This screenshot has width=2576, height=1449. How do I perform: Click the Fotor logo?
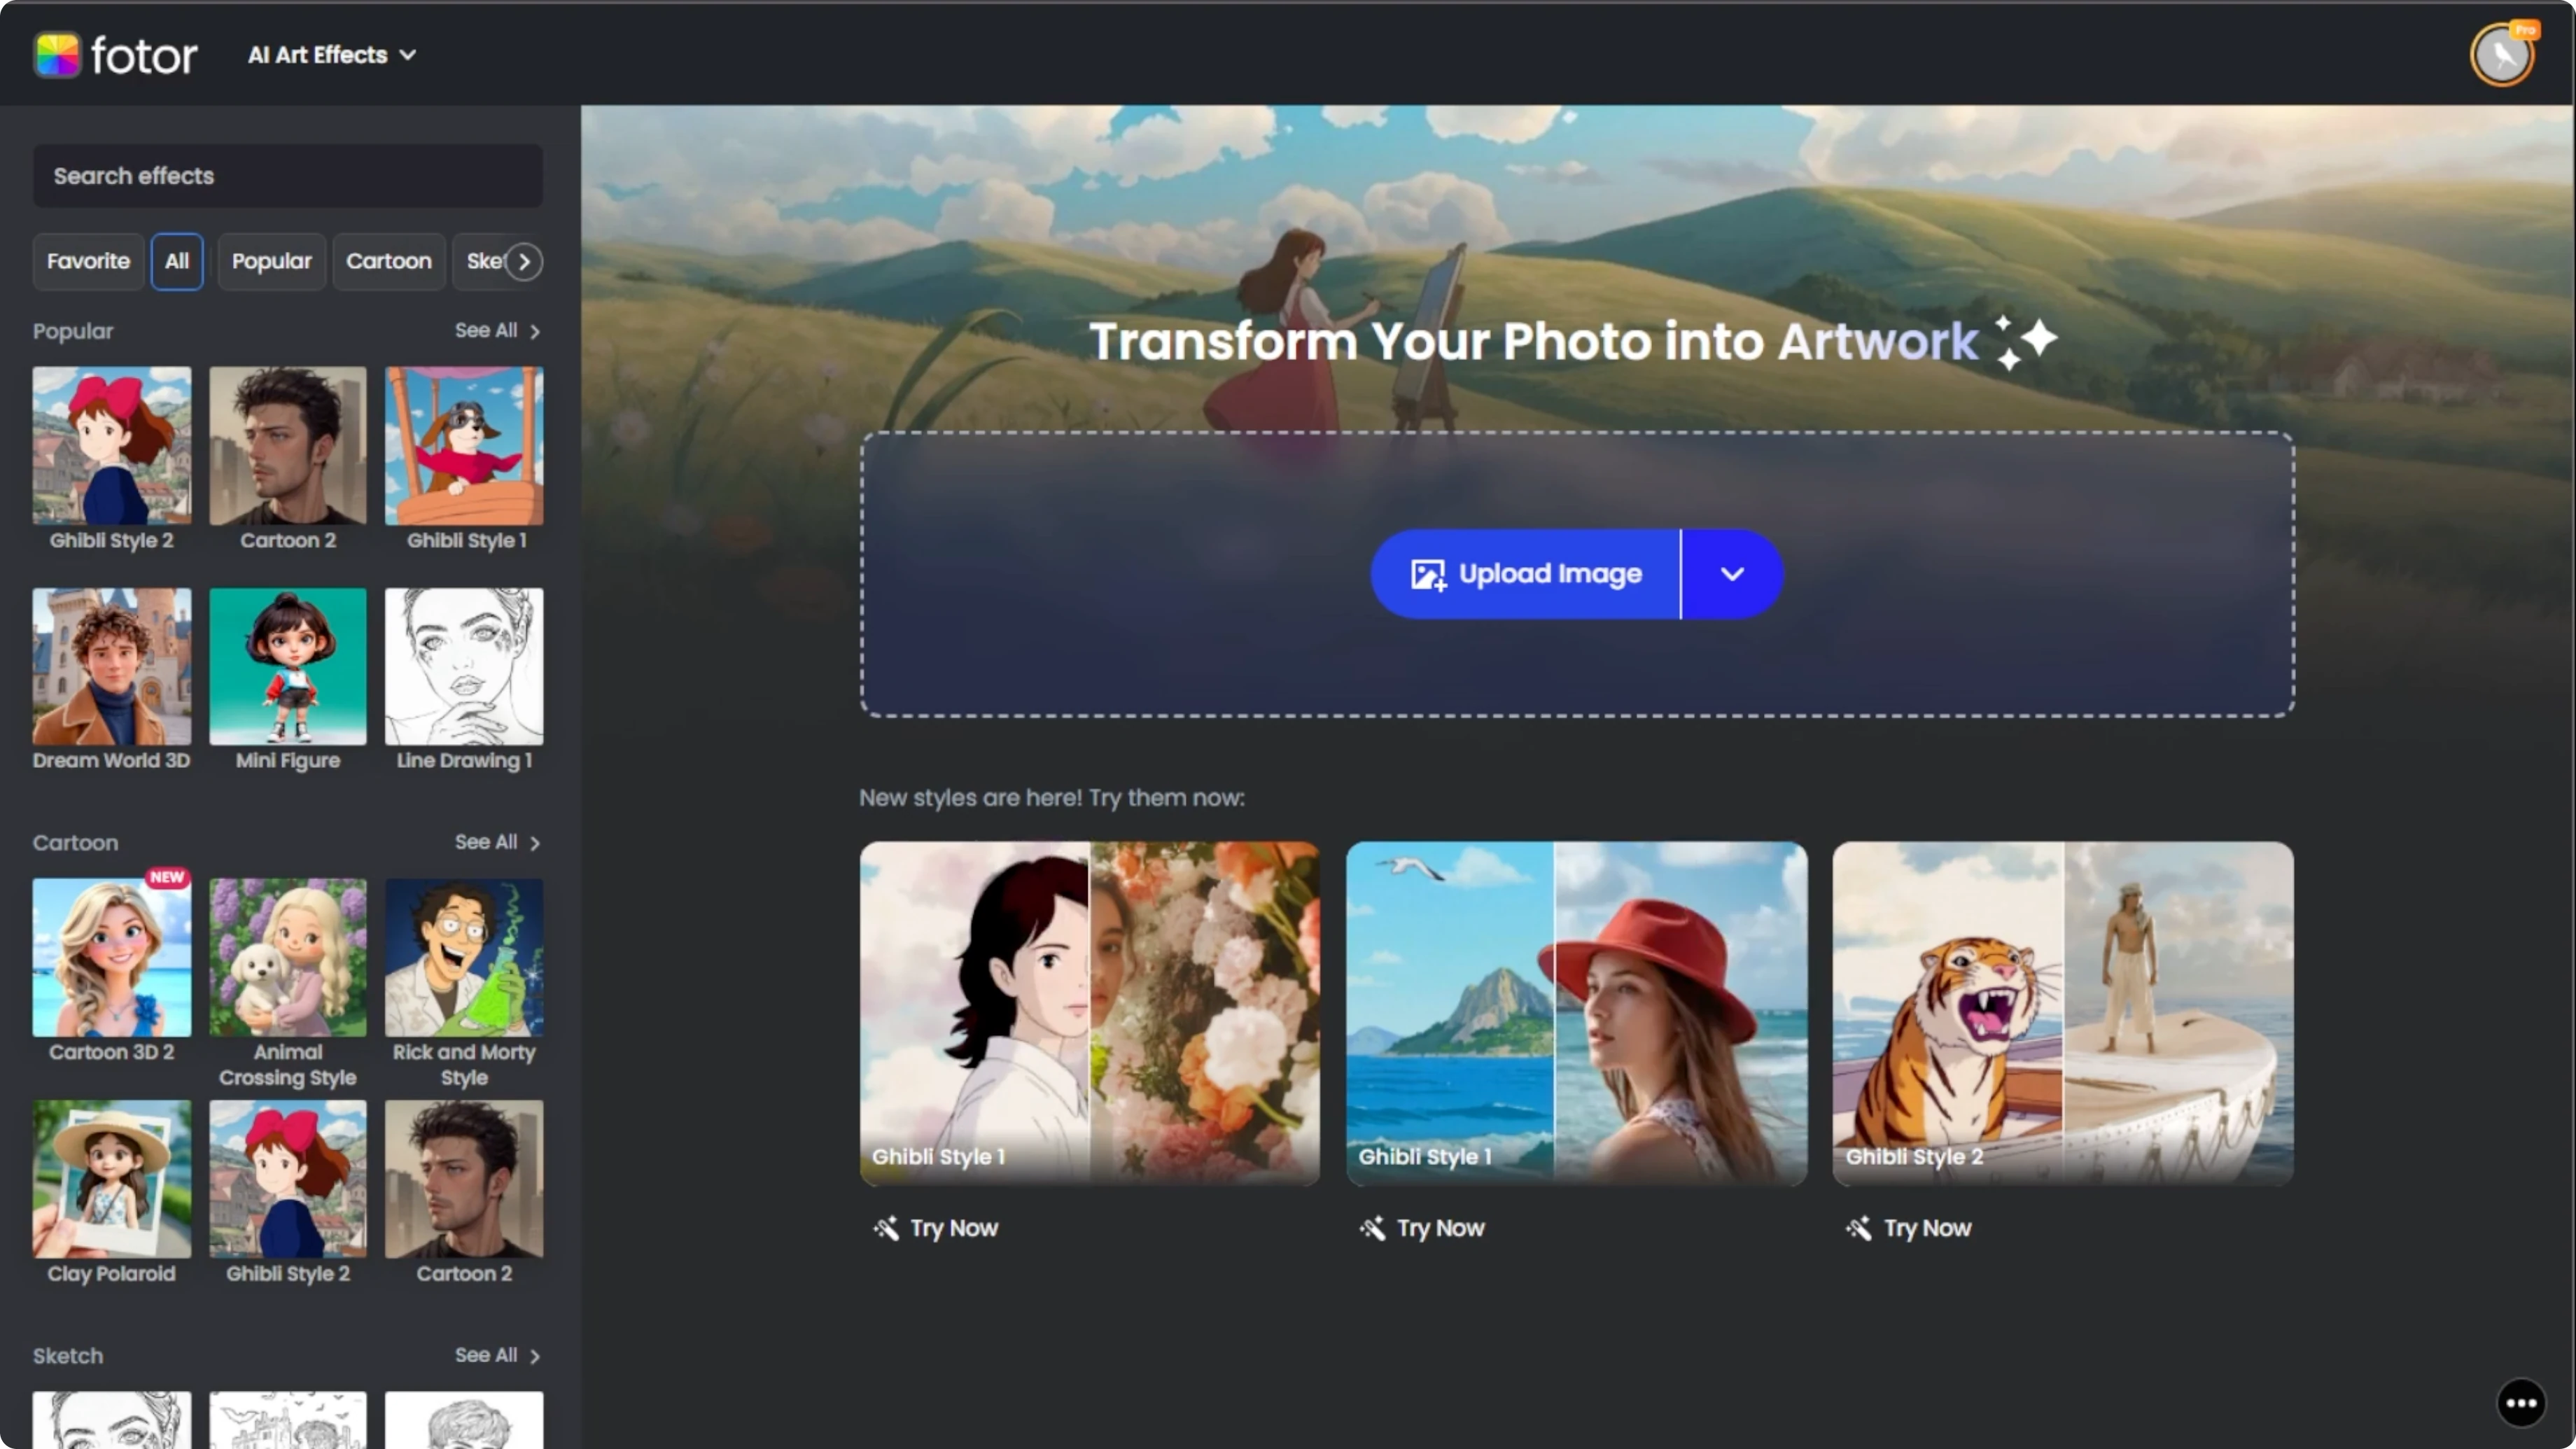point(116,55)
